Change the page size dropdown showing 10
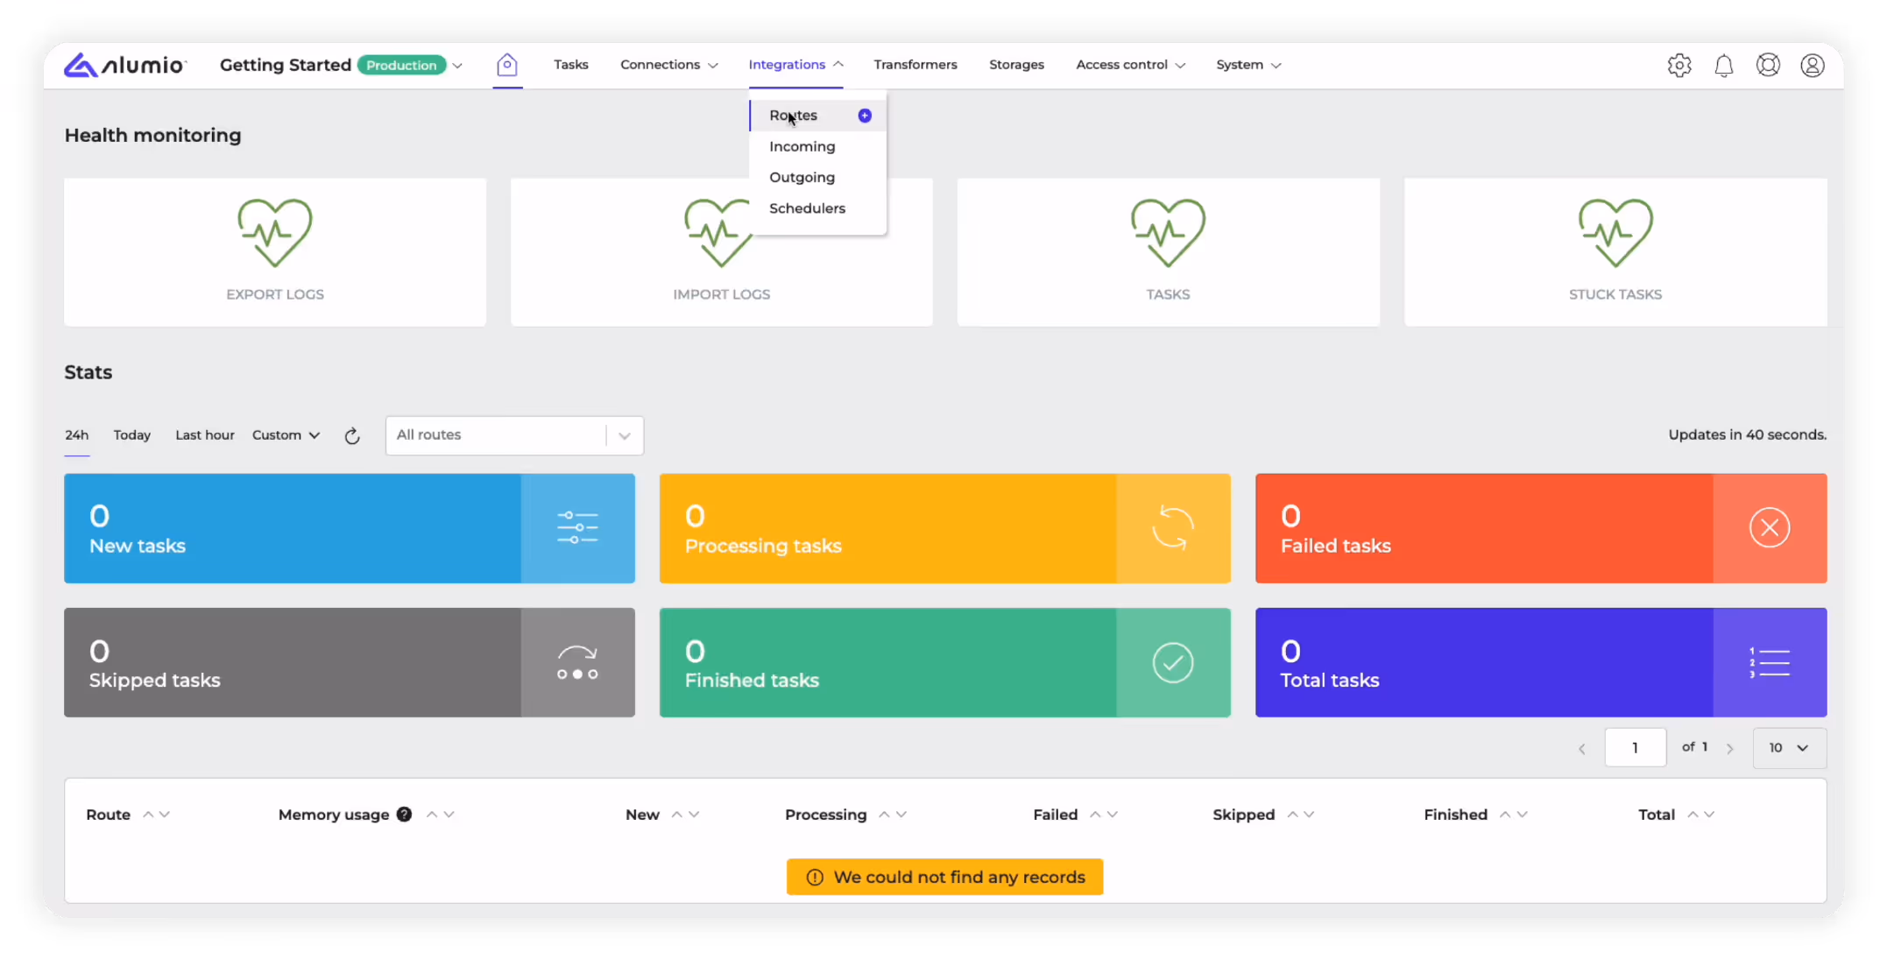 [x=1788, y=748]
